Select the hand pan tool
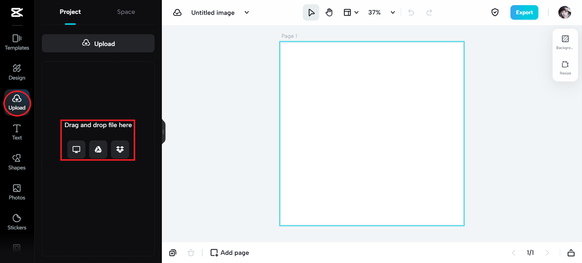The image size is (582, 263). (x=329, y=13)
